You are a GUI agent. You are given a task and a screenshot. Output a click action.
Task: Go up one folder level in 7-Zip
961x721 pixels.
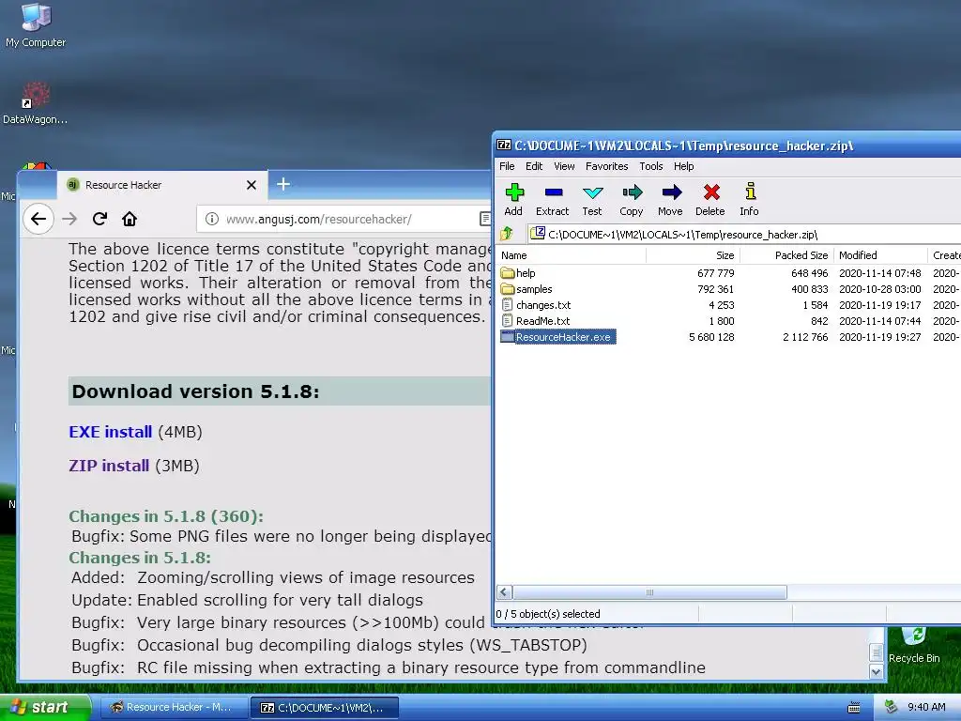click(x=506, y=234)
